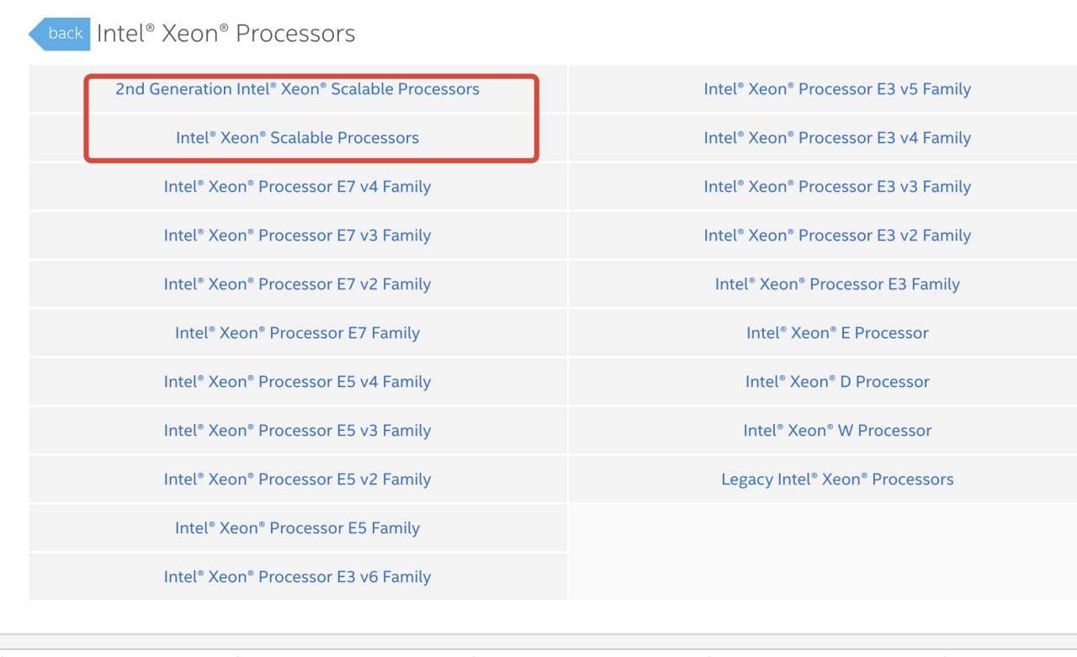Screen dimensions: 1077x657
Task: Open Intel Xeon Processor E5 Family
Action: (297, 528)
